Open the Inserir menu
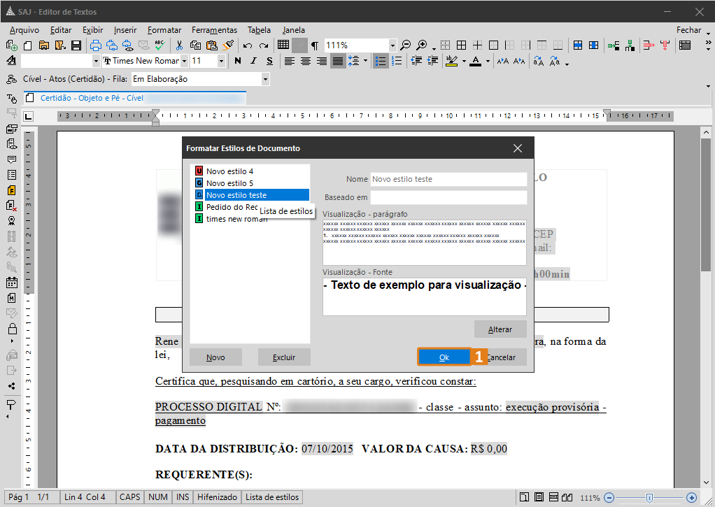 pos(125,30)
